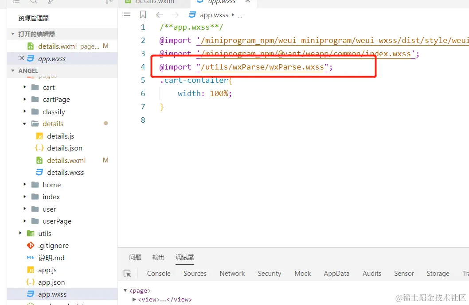Select the 调试器 panel tab
The image size is (469, 305).
click(x=185, y=257)
